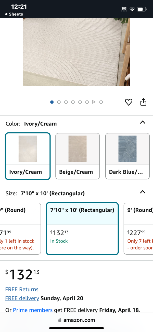Collapse the Size section chevron
The width and height of the screenshot is (153, 332).
click(x=143, y=192)
